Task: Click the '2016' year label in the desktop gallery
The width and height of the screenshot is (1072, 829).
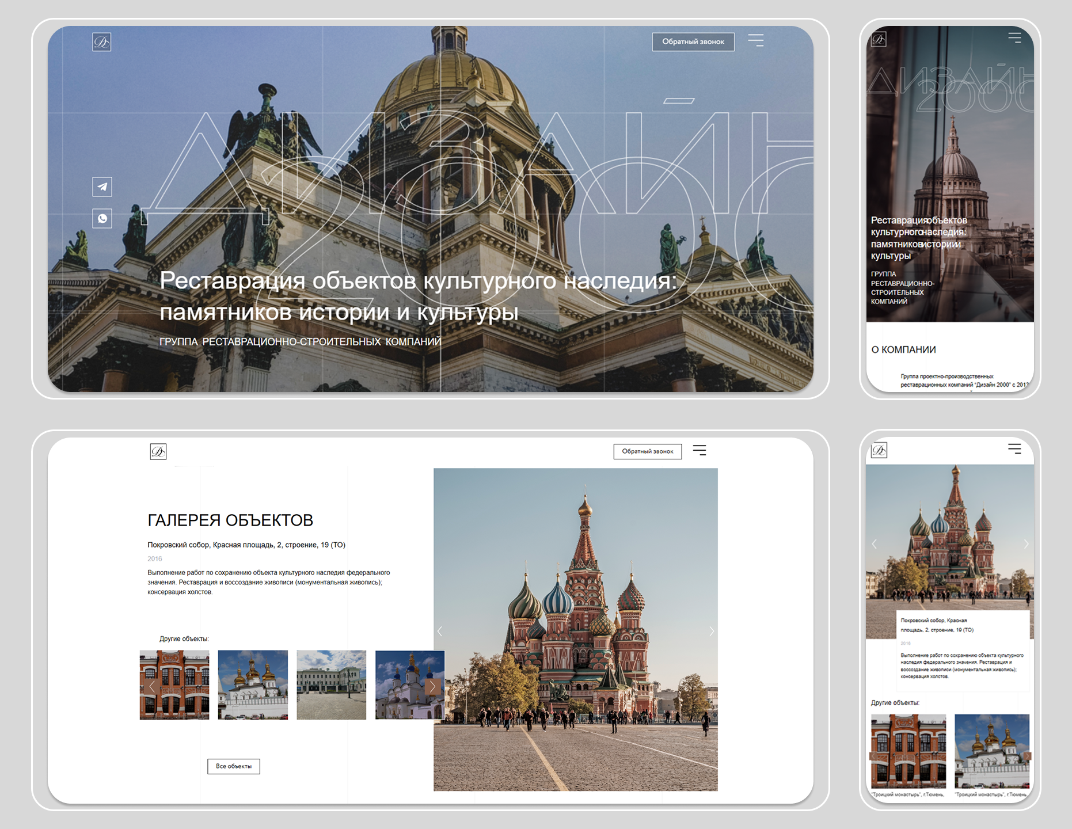Action: click(x=155, y=559)
